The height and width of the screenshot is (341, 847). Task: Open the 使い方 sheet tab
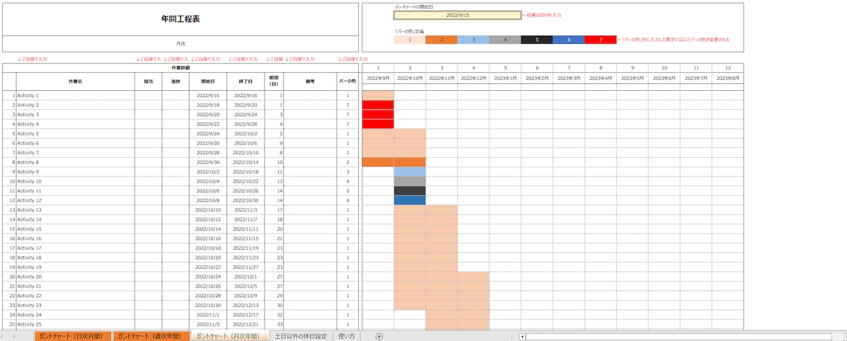(x=346, y=336)
